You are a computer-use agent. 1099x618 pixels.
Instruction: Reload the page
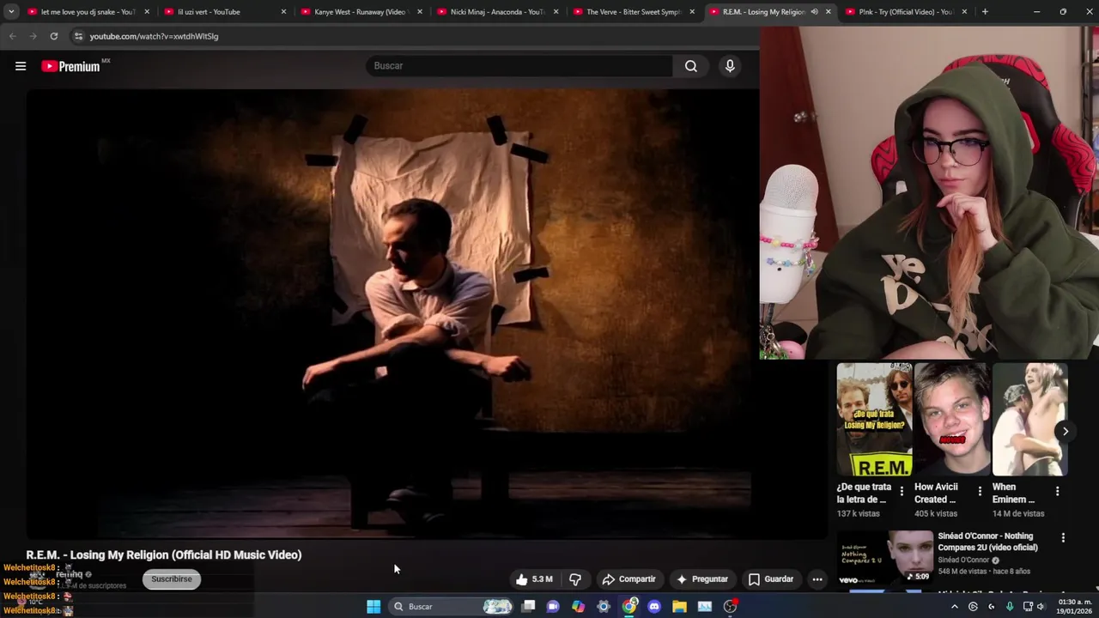tap(53, 36)
